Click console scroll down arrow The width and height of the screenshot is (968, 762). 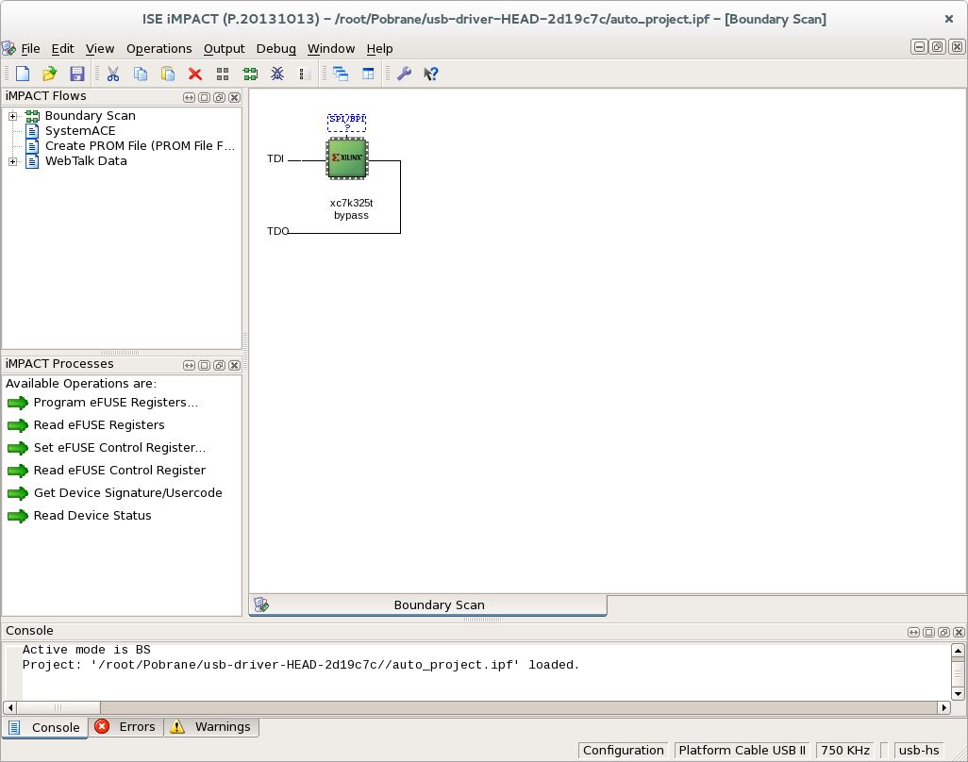pyautogui.click(x=959, y=694)
